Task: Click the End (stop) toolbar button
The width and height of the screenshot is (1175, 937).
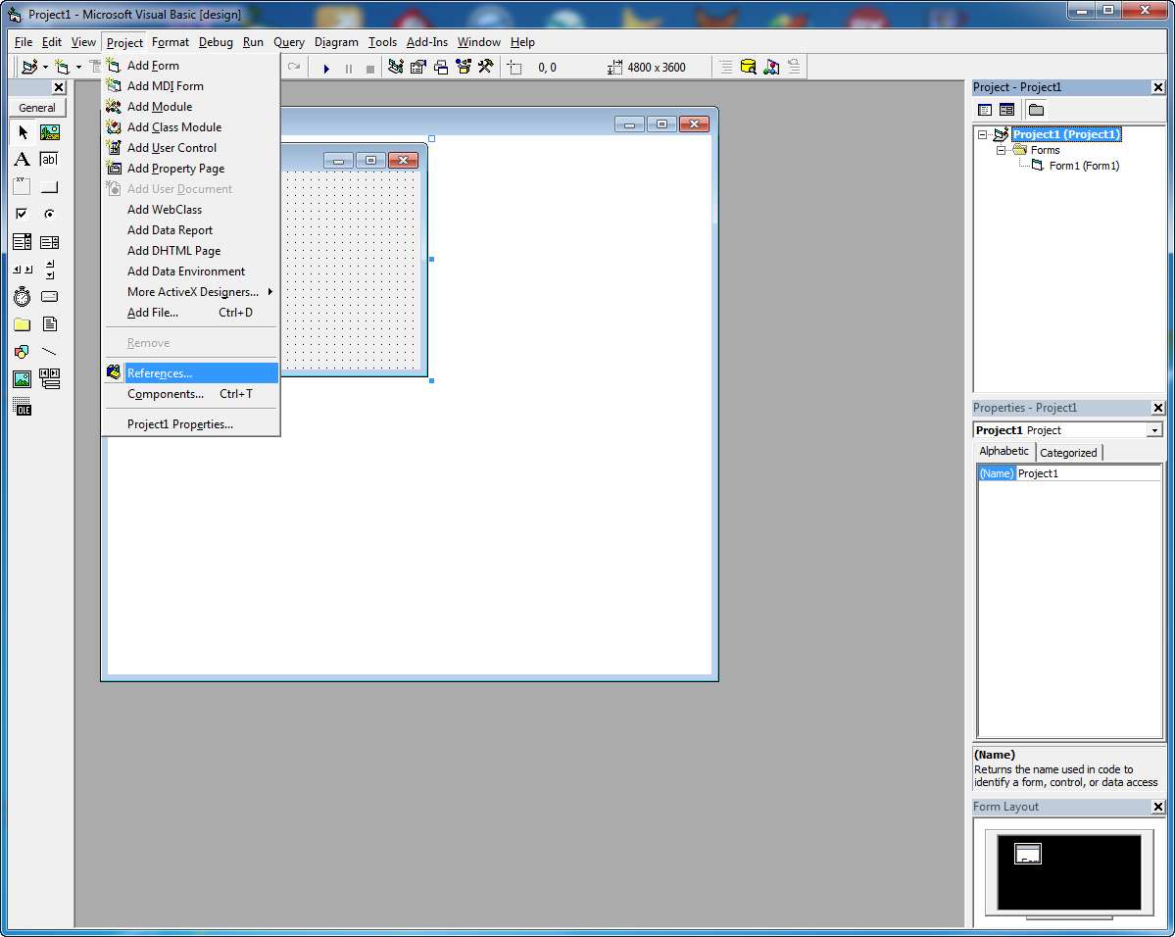Action: point(370,69)
